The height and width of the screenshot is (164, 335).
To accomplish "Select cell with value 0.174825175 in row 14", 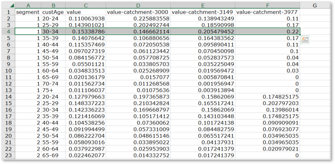I will (x=268, y=97).
